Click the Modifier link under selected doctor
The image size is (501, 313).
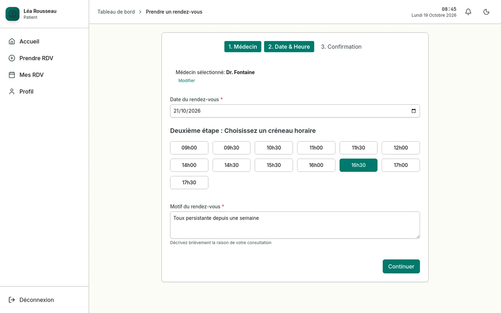click(187, 81)
